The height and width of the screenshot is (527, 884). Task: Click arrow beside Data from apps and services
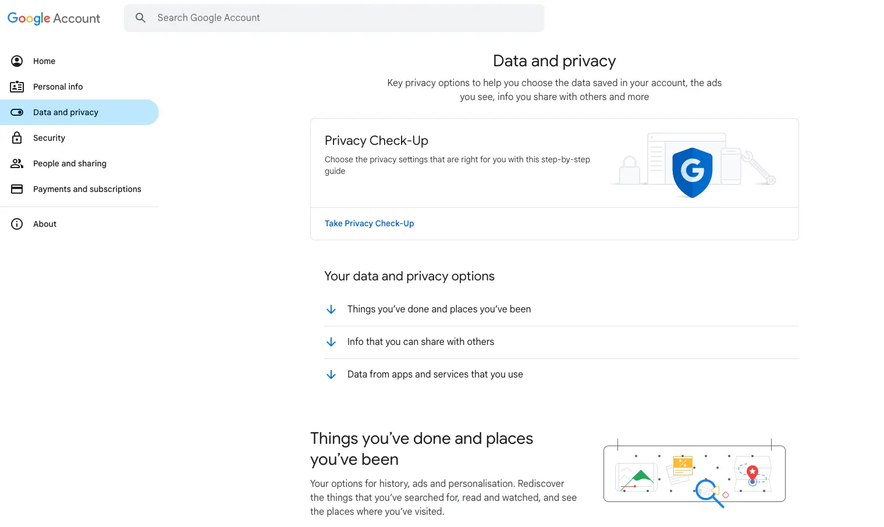(331, 375)
